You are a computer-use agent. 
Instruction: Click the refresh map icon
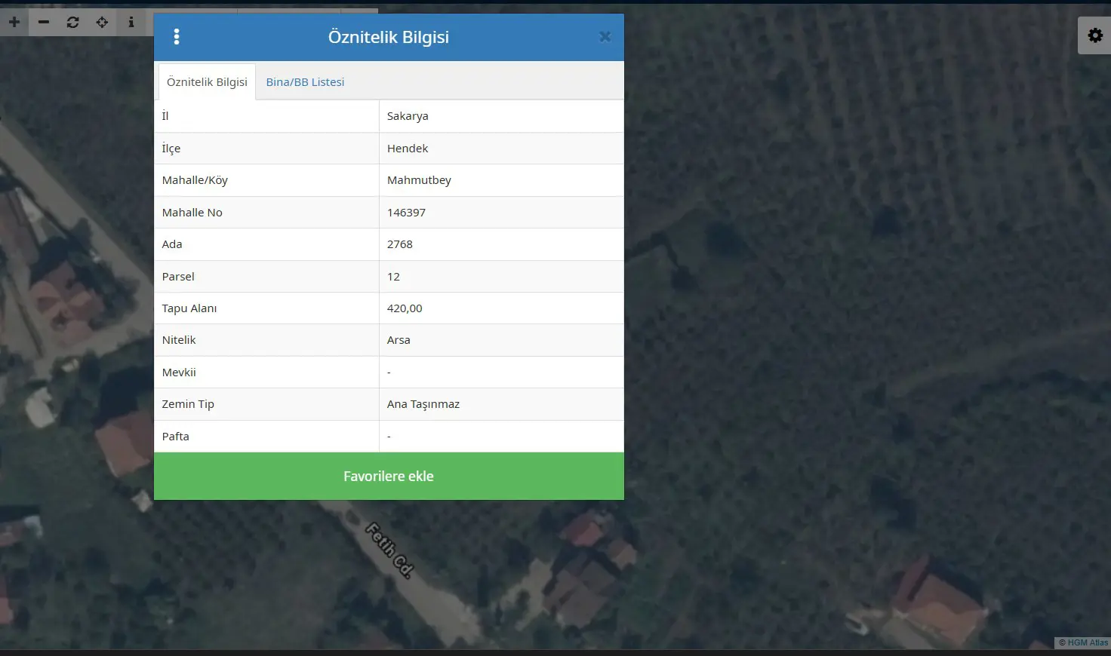(72, 22)
